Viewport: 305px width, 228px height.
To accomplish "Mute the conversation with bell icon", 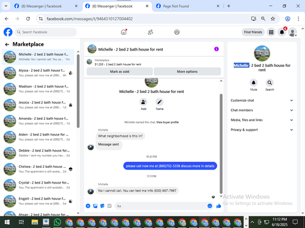I will tap(254, 83).
